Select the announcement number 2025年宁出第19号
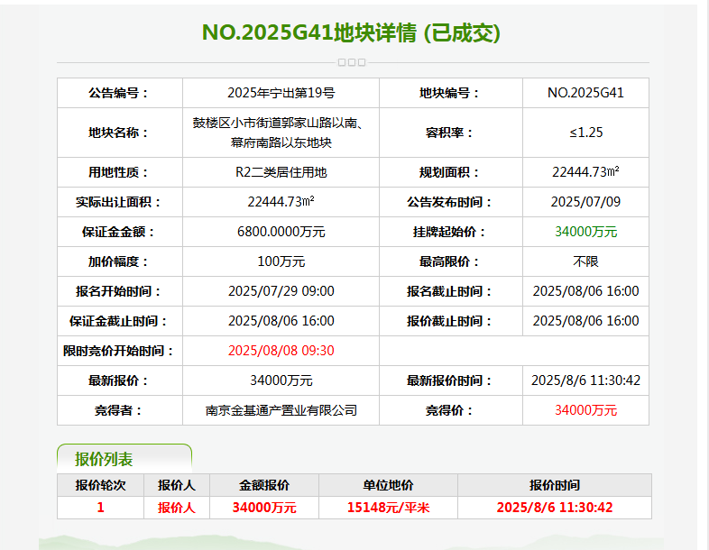The width and height of the screenshot is (709, 550). tap(281, 93)
